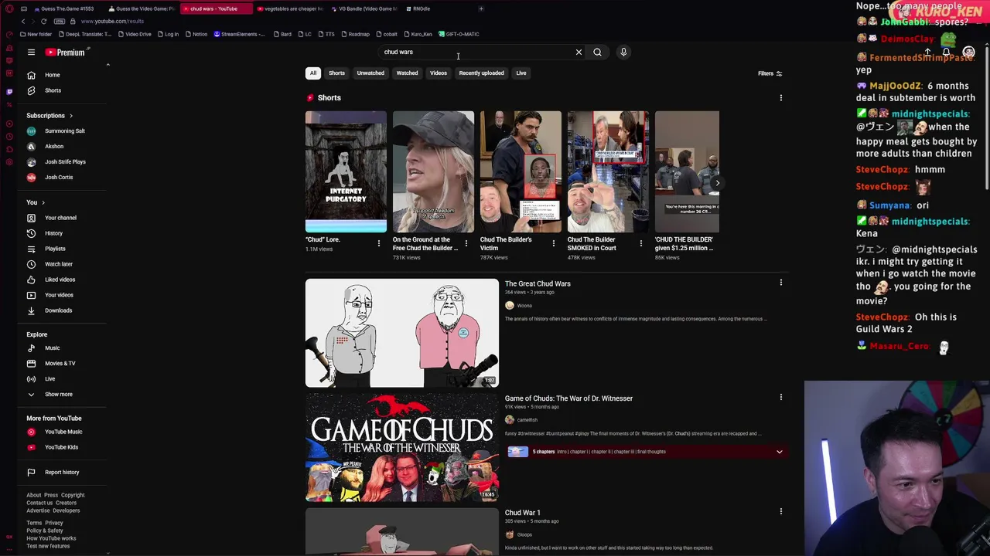Viewport: 990px width, 556px height.
Task: Open the Filters icon for search results
Action: click(779, 73)
